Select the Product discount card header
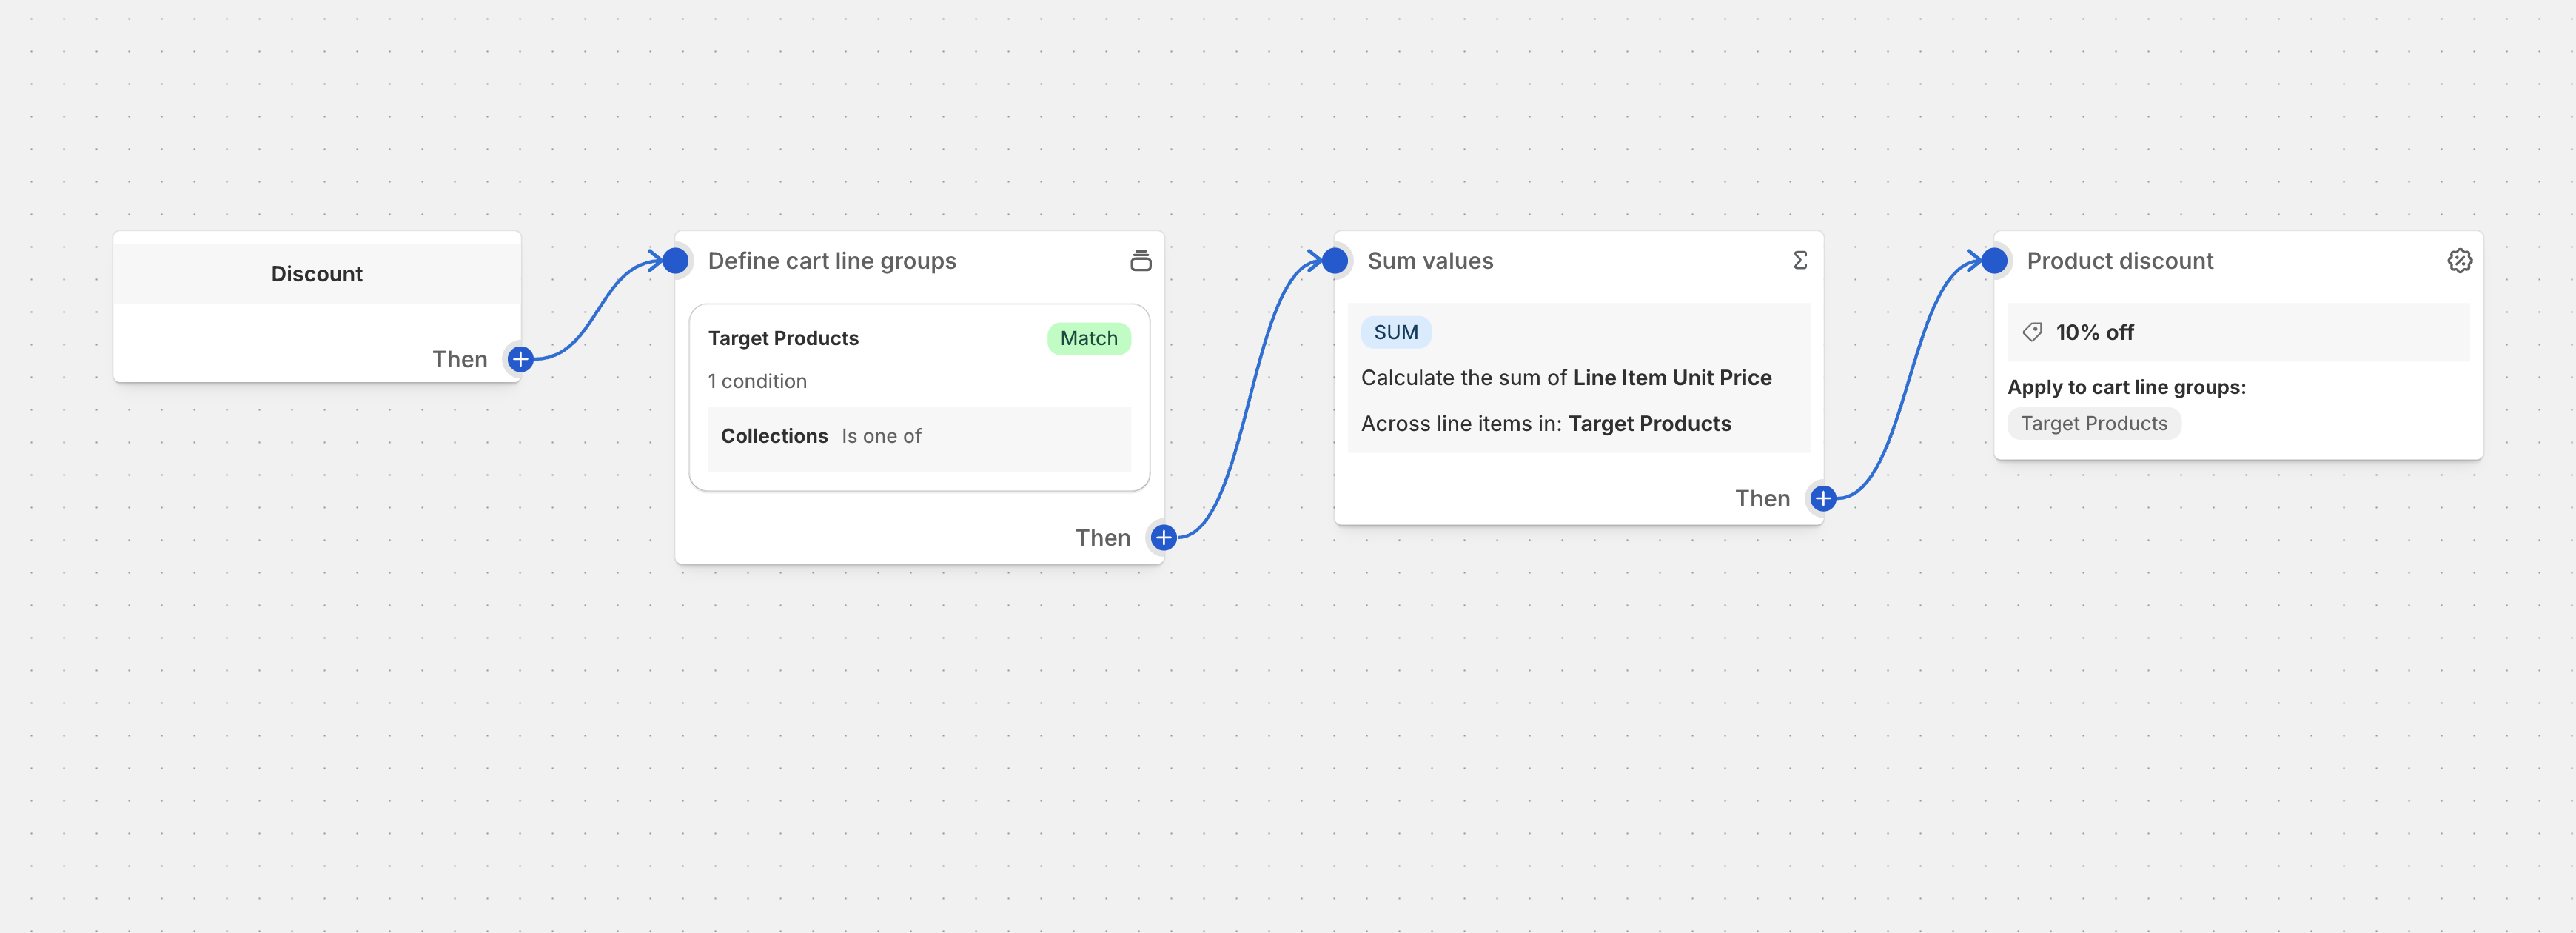Image resolution: width=2576 pixels, height=933 pixels. pos(2120,260)
